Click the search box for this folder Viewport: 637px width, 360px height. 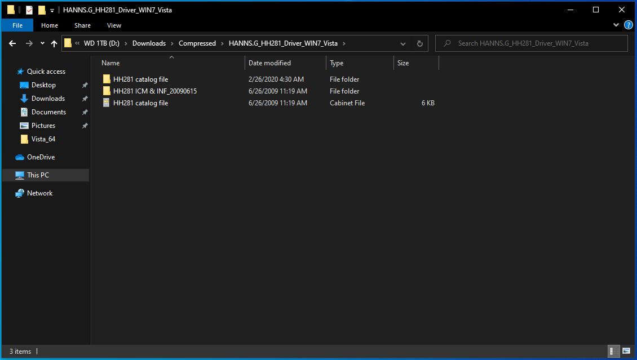pyautogui.click(x=532, y=43)
